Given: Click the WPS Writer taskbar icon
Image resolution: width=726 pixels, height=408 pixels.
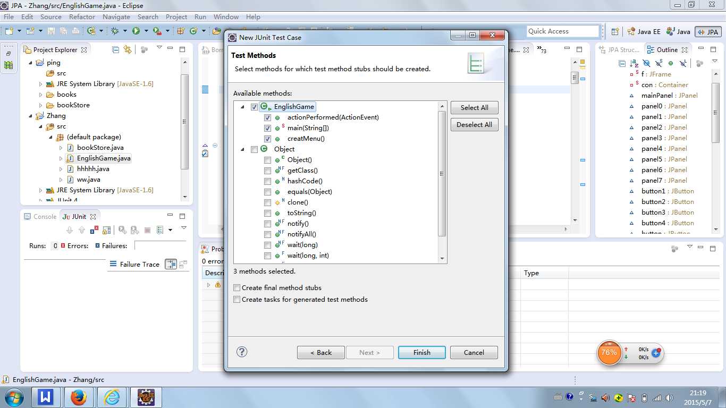Looking at the screenshot, I should pos(45,397).
